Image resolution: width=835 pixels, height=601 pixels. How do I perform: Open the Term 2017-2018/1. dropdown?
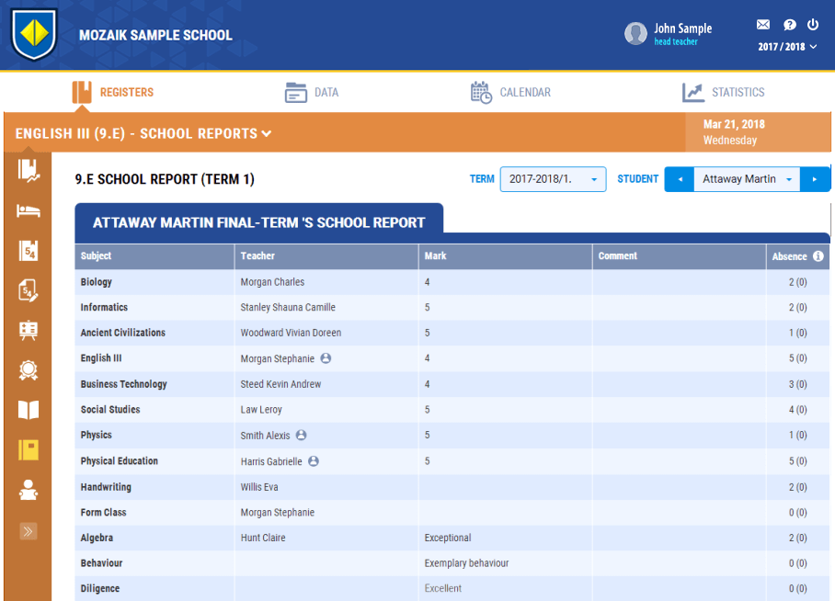click(x=553, y=179)
